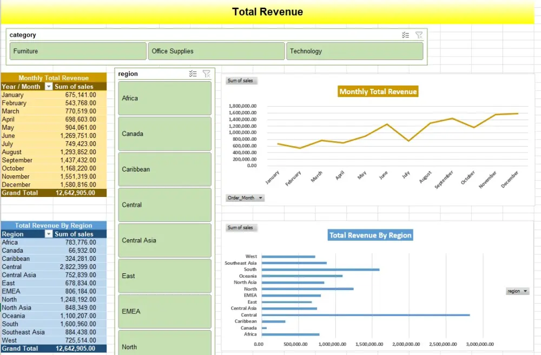Image resolution: width=541 pixels, height=355 pixels.
Task: Clear the category slicer filter icon
Action: 419,35
